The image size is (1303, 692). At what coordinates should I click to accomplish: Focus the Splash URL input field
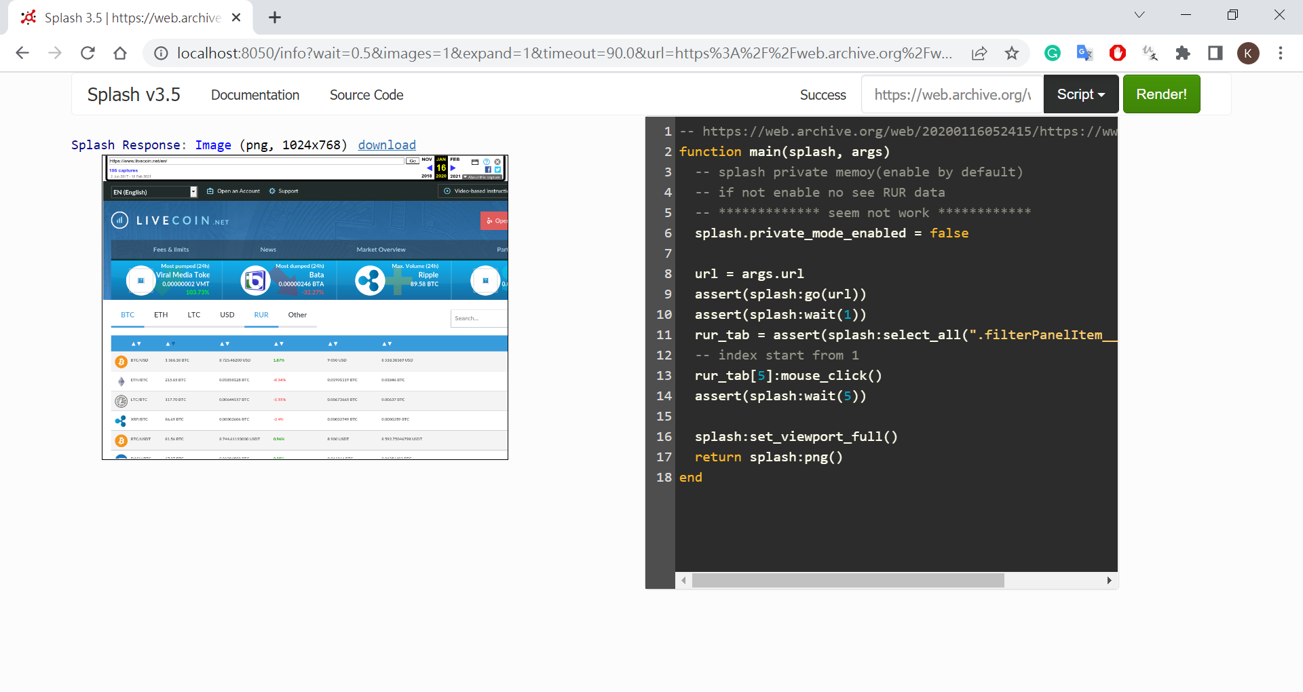(951, 94)
